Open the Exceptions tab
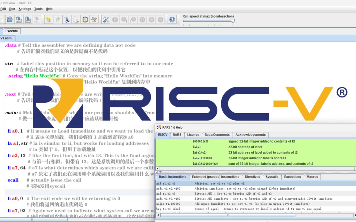This screenshot has width=356, height=222. coord(292,177)
